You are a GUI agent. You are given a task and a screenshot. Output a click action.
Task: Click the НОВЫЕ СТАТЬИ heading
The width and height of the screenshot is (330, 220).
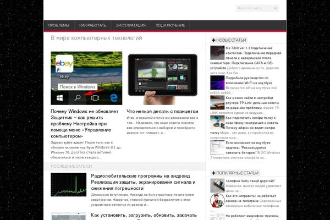point(231,40)
